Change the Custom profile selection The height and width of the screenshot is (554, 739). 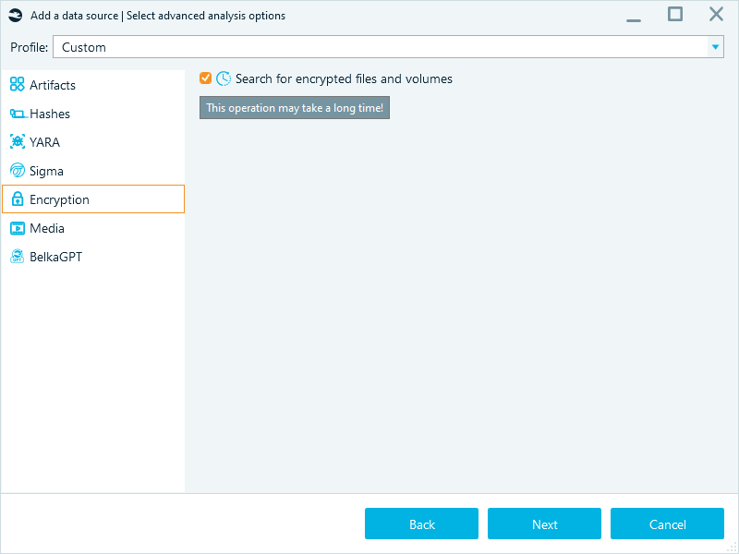tap(388, 45)
